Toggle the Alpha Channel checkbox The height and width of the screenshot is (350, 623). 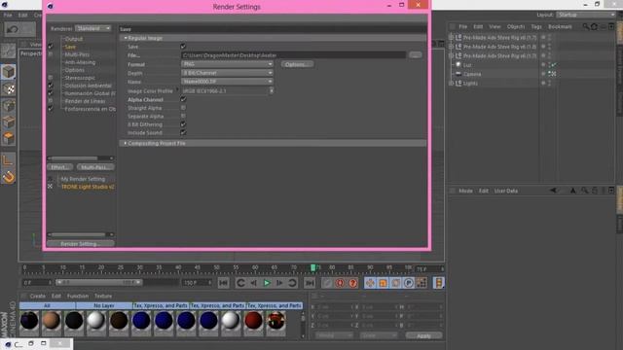pos(183,99)
